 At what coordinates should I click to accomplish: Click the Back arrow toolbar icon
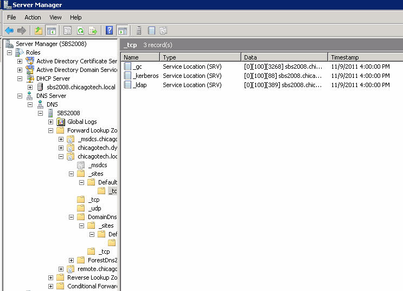tap(9, 30)
